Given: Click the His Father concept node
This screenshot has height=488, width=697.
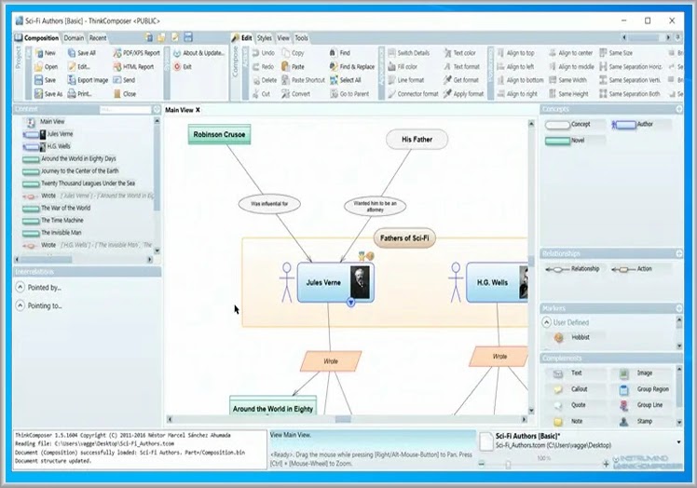Looking at the screenshot, I should pyautogui.click(x=417, y=139).
